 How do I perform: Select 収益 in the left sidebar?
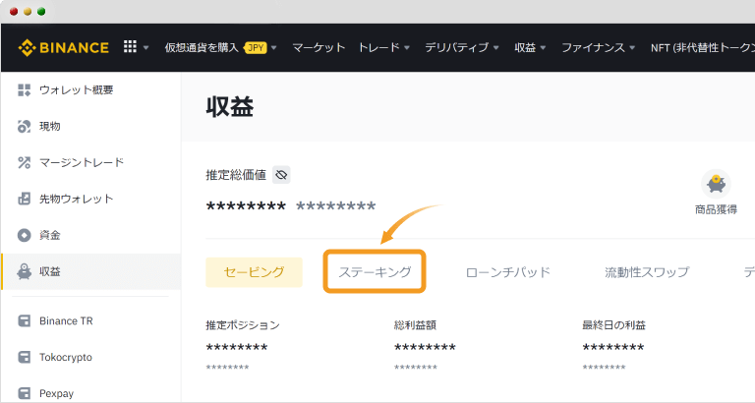point(91,271)
